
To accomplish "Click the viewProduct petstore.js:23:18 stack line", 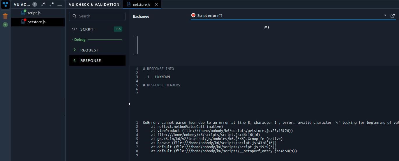I will [x=222, y=131].
